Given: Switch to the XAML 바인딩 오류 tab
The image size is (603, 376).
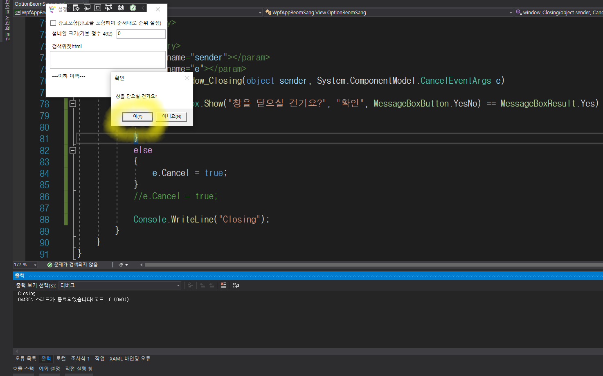Looking at the screenshot, I should (x=130, y=358).
